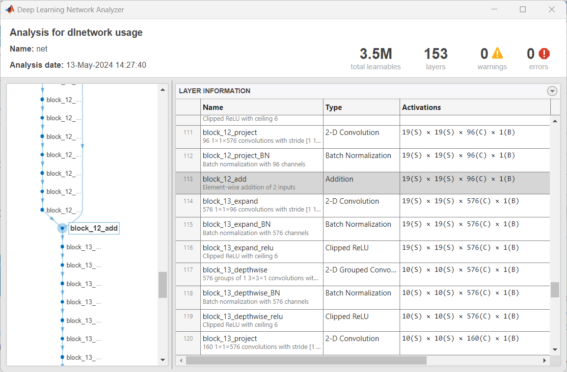Select the block_13_depthwise_BN row
The image size is (567, 372).
pos(262,297)
